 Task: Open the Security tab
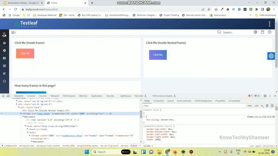110,96
